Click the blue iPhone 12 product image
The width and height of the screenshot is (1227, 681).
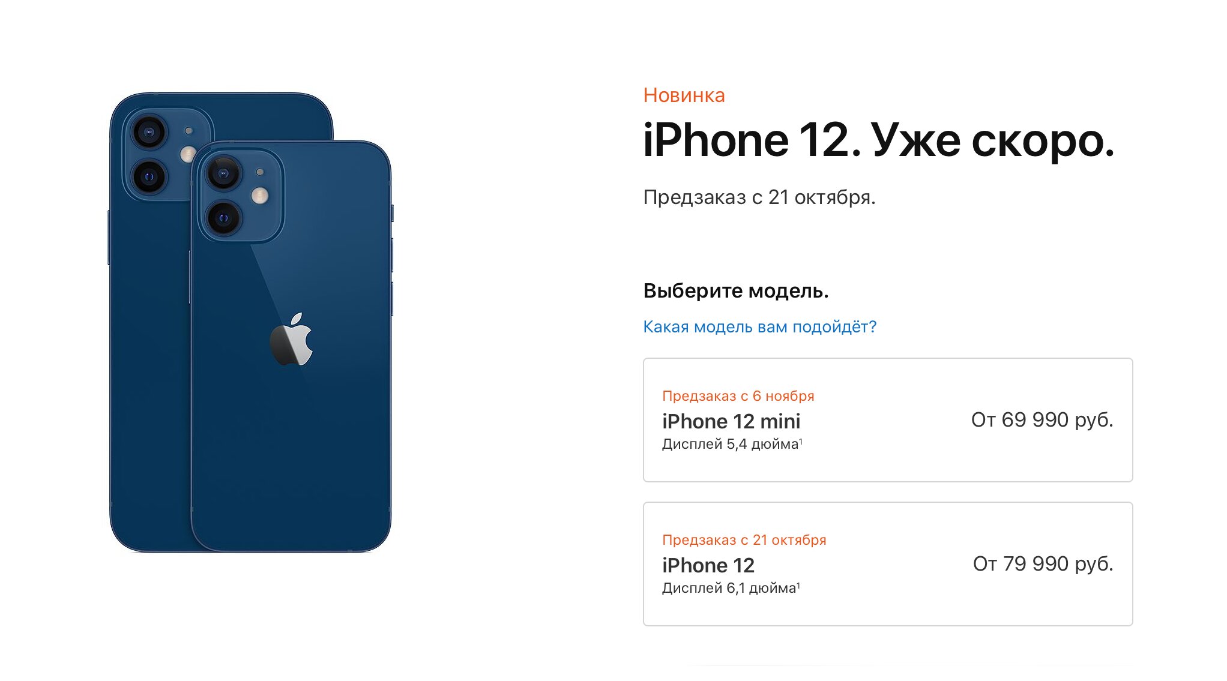coord(251,322)
